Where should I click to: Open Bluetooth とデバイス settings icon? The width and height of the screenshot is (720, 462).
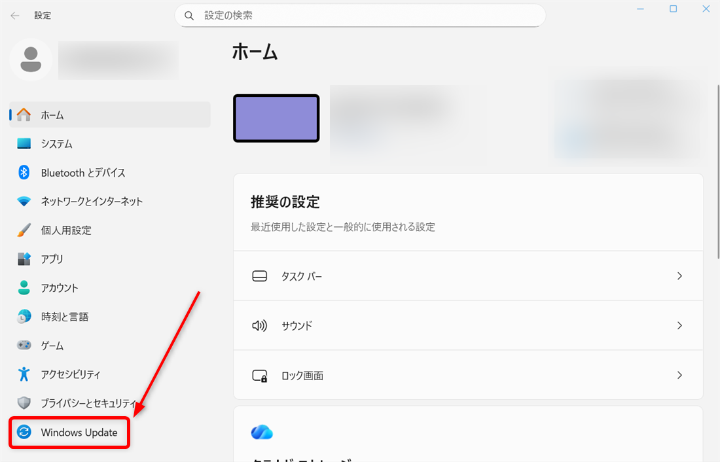point(24,172)
